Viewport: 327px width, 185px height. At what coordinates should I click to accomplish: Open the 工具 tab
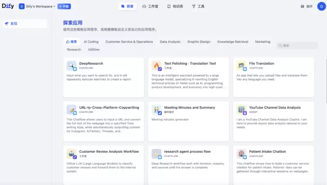click(198, 7)
